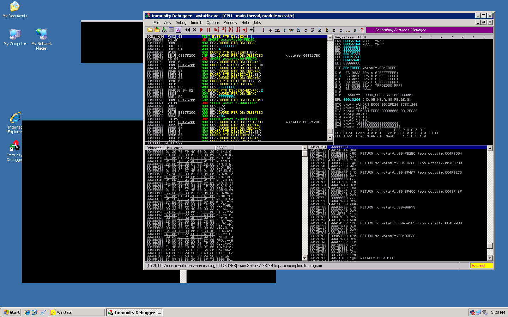Click the stack pane scroll-down arrow
508x317 pixels.
[x=490, y=258]
